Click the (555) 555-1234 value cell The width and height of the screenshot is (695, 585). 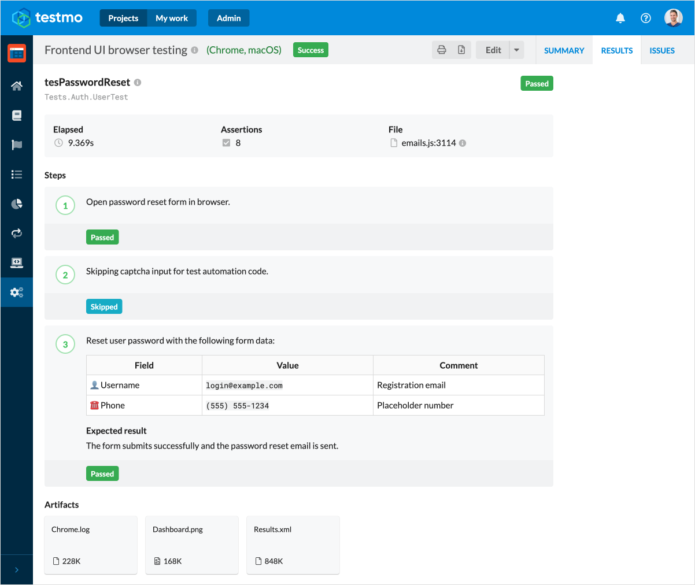tap(287, 405)
